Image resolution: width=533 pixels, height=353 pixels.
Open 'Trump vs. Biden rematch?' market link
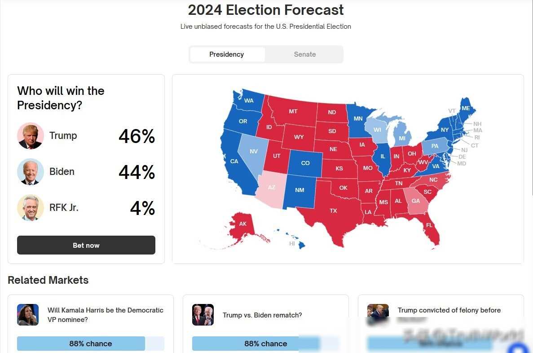pos(262,315)
